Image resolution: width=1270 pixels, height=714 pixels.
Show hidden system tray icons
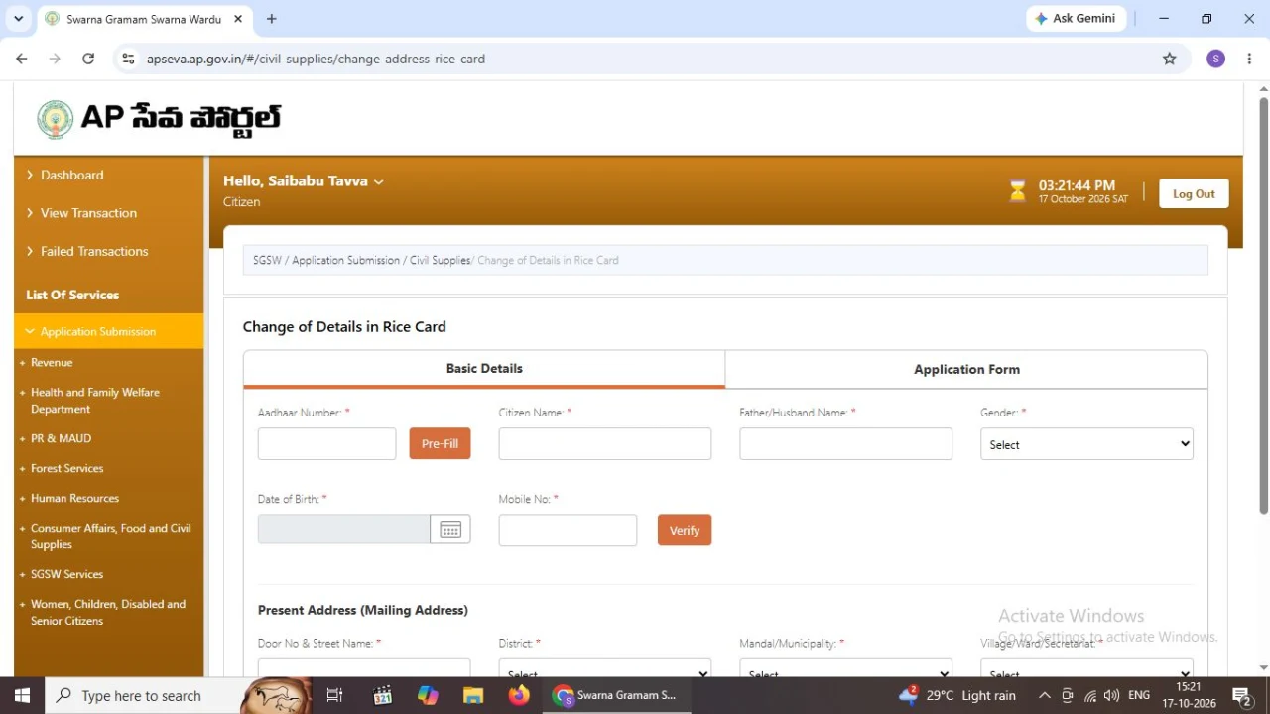point(1044,695)
